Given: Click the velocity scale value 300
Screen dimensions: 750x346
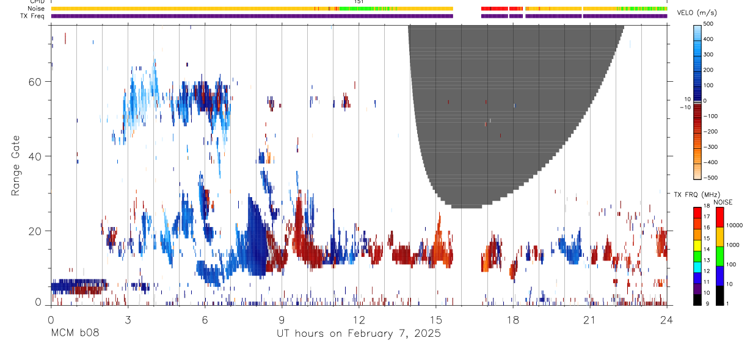Looking at the screenshot, I should 709,54.
